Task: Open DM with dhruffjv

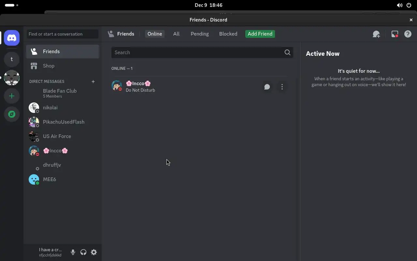Action: click(x=63, y=165)
